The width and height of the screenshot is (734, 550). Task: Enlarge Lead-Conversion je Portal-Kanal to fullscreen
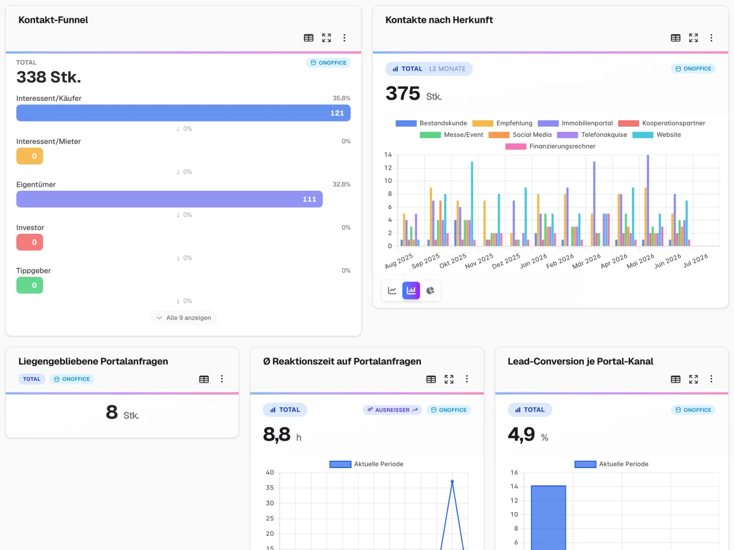coord(693,379)
